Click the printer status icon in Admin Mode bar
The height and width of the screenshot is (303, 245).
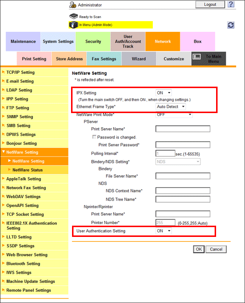coord(73,25)
